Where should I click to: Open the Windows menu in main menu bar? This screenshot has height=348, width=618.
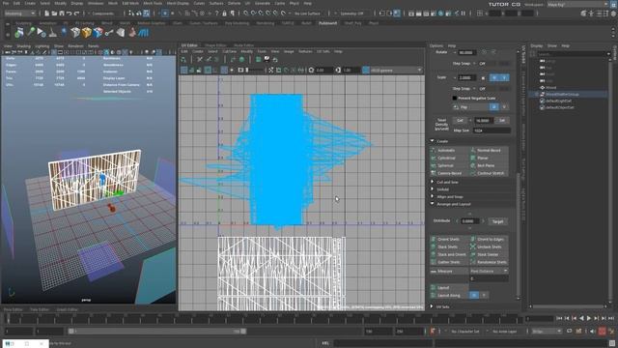96,3
